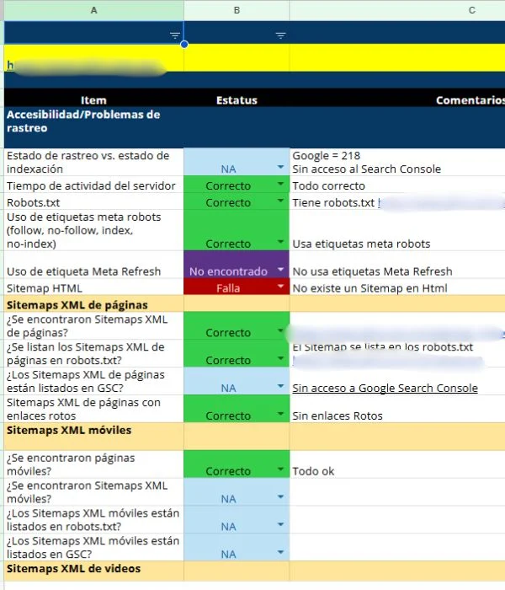Select the Sitemaps XML móviles section cell
The height and width of the screenshot is (590, 505).
click(93, 431)
